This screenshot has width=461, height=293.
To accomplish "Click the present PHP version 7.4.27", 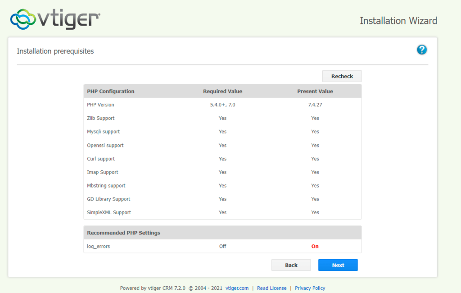I will (315, 105).
